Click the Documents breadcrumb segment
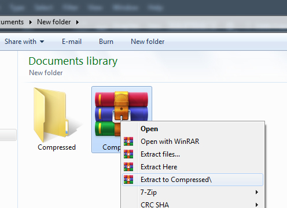 12,22
